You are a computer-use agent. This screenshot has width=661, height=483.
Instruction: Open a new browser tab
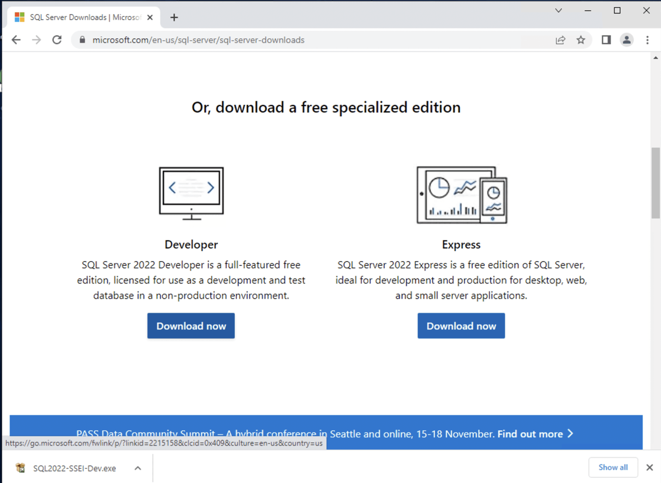tap(174, 17)
